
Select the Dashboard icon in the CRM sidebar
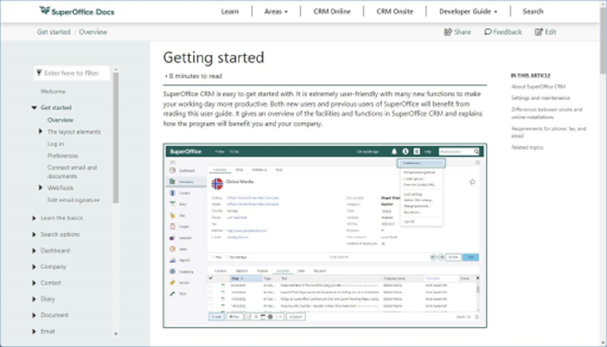pos(172,170)
